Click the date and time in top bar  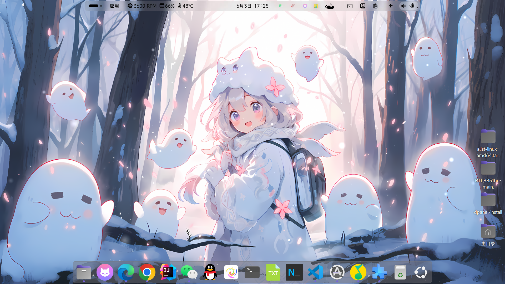(x=252, y=6)
